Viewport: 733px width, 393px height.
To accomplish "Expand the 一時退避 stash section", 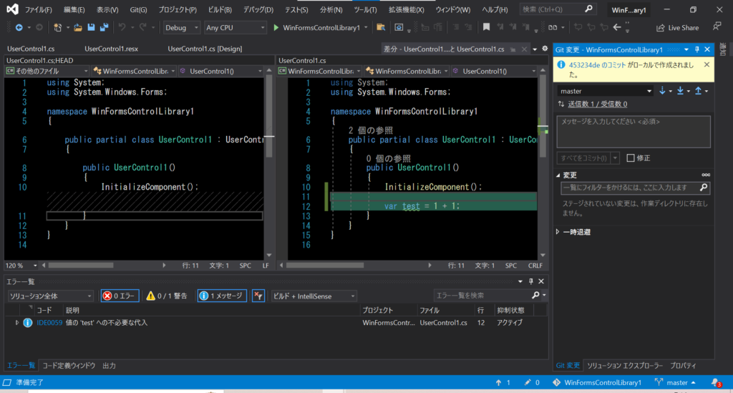I will (558, 232).
